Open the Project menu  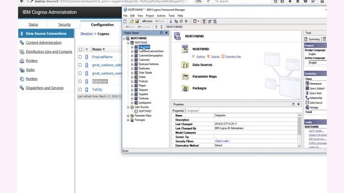(x=150, y=16)
